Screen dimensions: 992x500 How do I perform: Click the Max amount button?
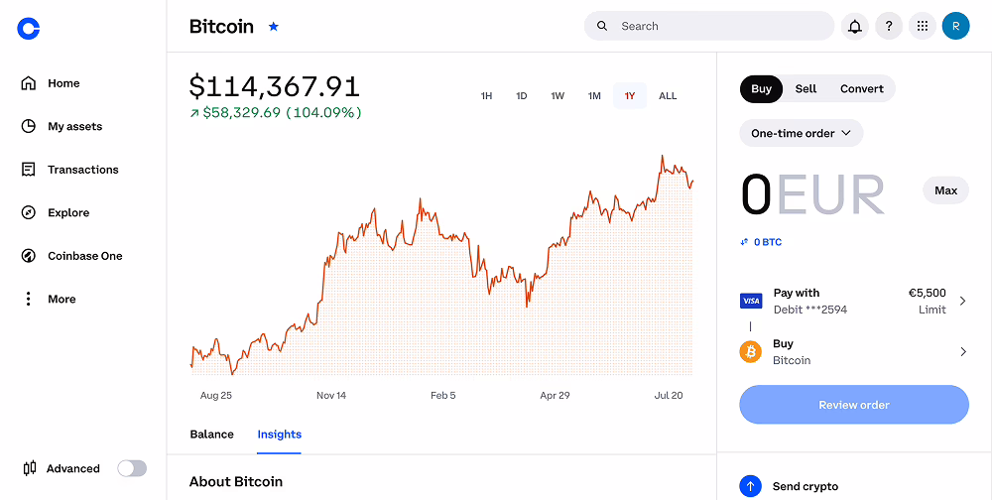[x=945, y=190]
